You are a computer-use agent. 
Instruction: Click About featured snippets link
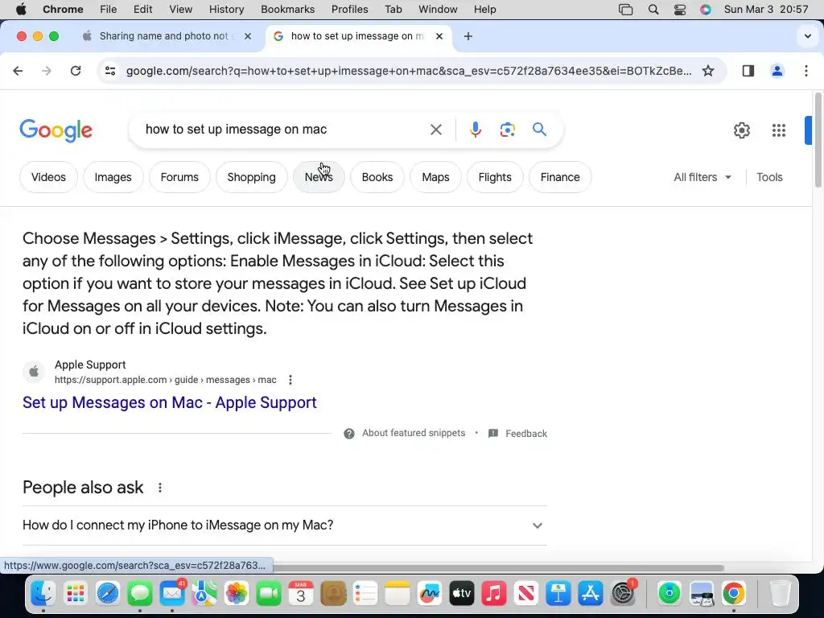pos(414,433)
